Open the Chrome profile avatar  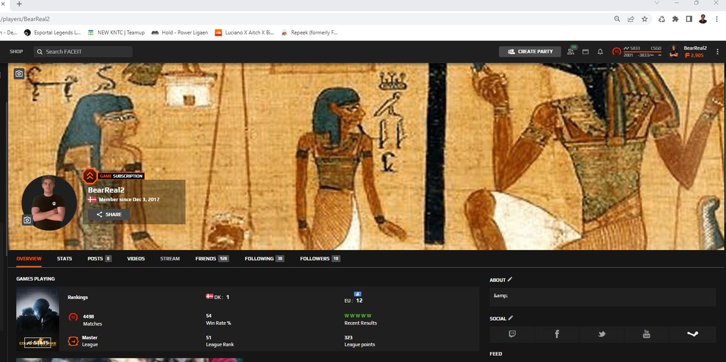coord(703,19)
